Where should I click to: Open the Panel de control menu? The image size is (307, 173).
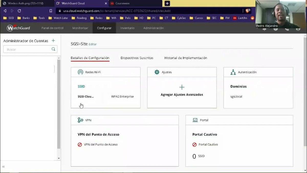[52, 28]
